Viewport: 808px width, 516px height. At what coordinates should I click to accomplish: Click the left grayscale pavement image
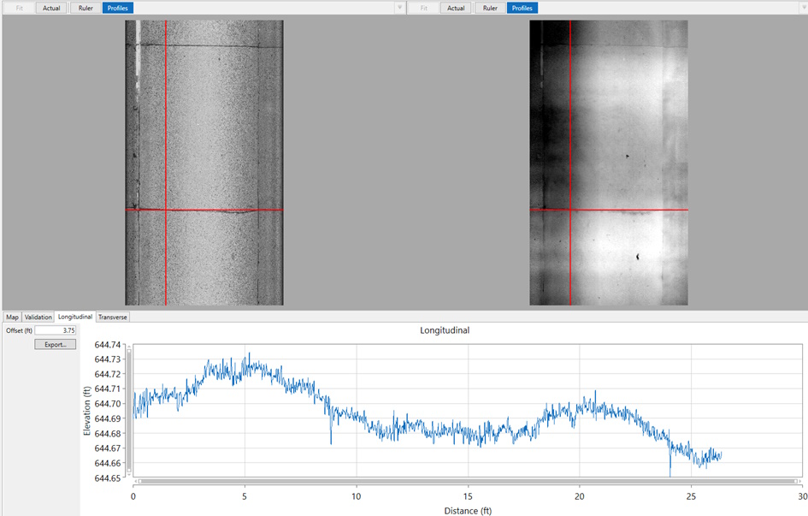pos(204,163)
